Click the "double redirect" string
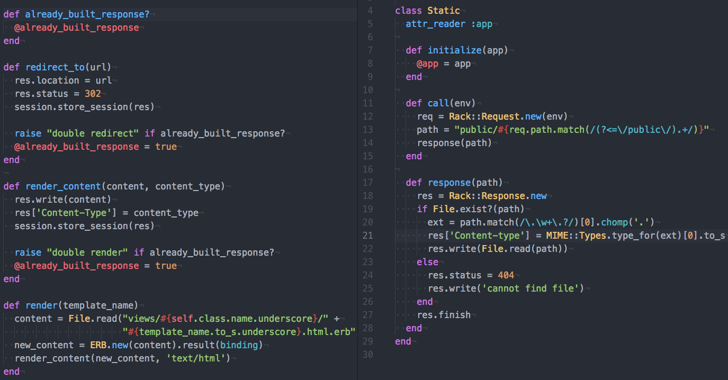Screen dimensions: 728x380 tap(91, 133)
